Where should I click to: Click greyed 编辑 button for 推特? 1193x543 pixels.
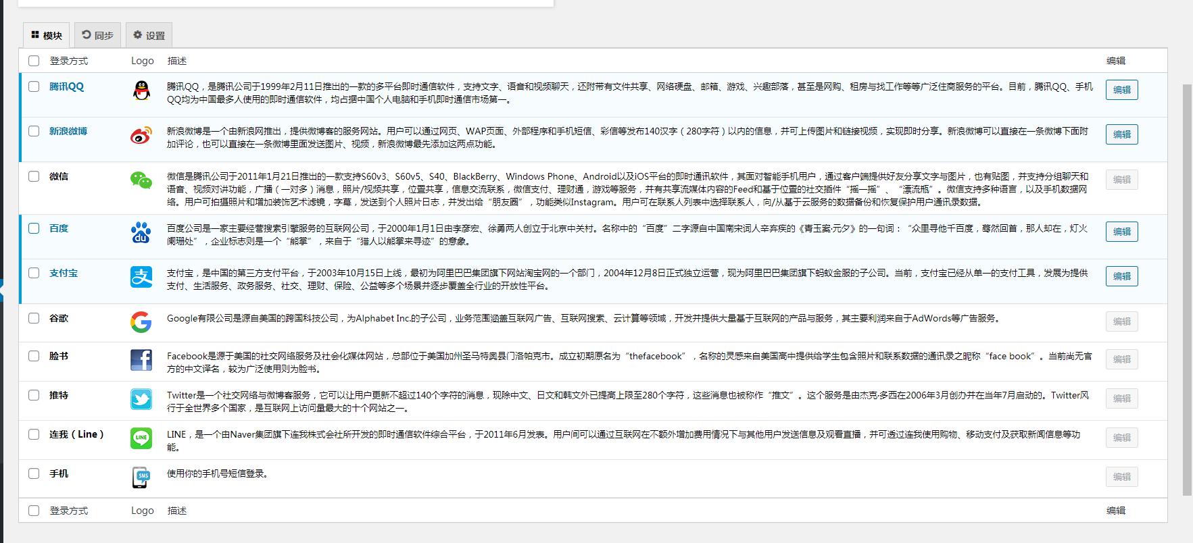[1122, 398]
